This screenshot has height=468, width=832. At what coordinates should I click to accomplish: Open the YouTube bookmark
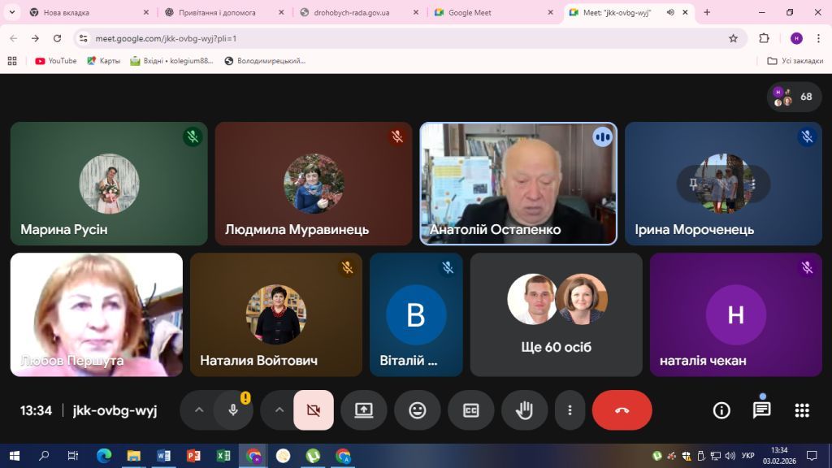pos(56,61)
